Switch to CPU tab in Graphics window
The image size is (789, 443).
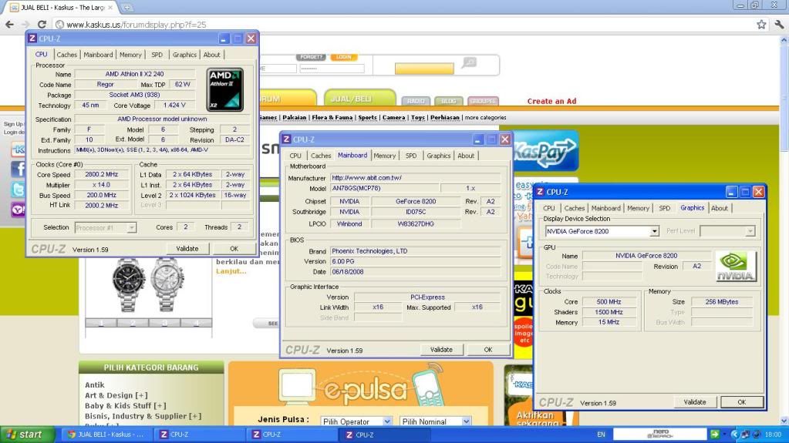[549, 208]
